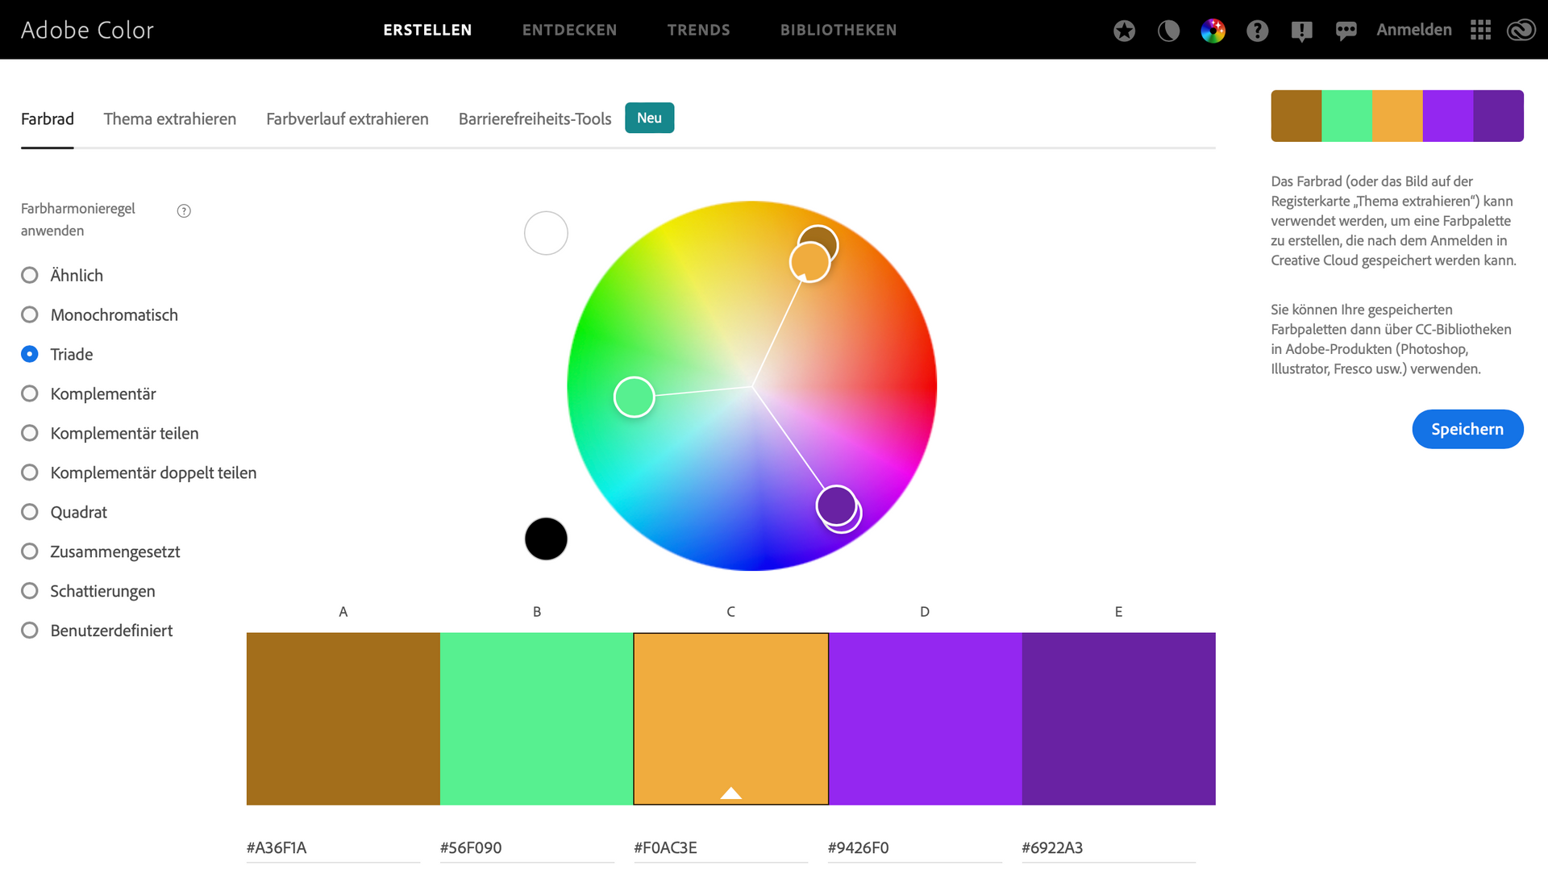This screenshot has width=1548, height=878.
Task: Click the Creative Cloud icon
Action: point(1521,31)
